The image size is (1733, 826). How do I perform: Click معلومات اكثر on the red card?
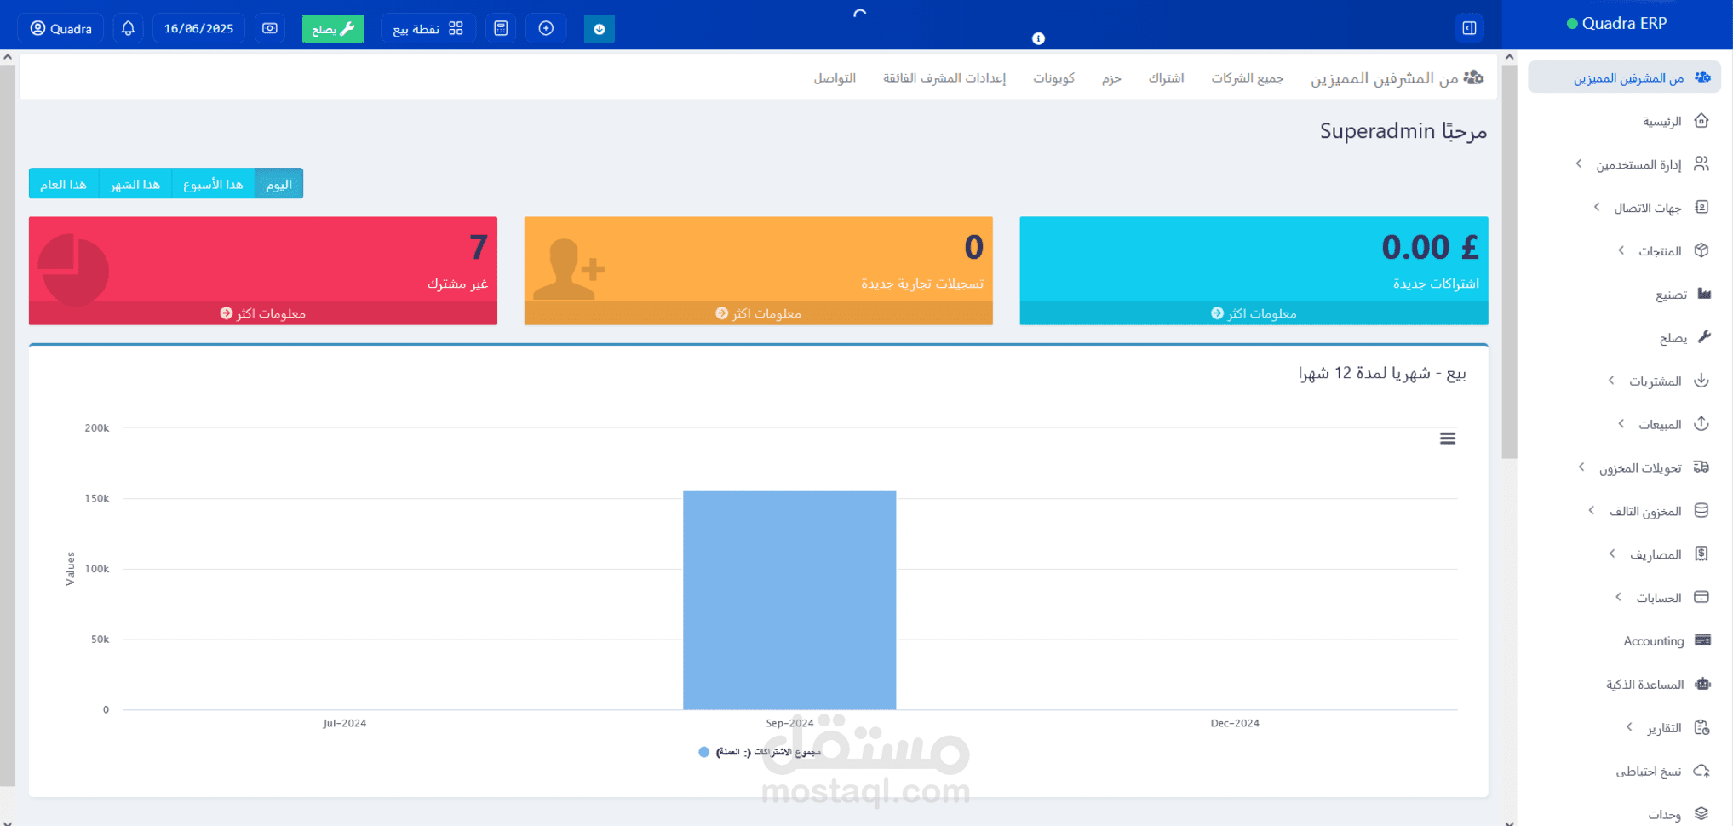[262, 313]
